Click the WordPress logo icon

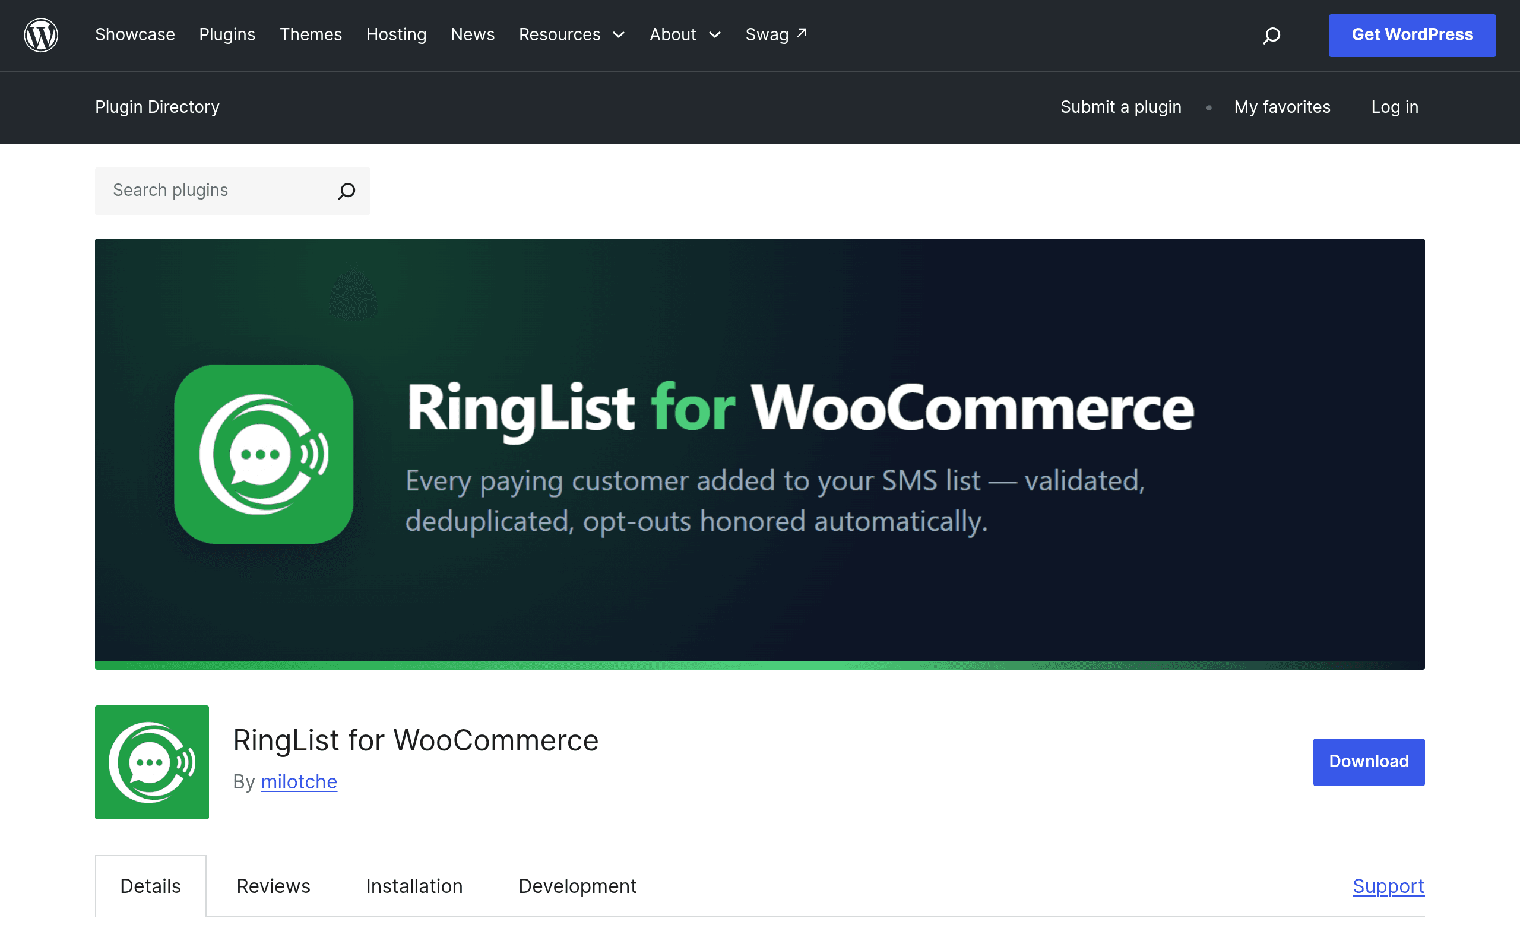pyautogui.click(x=41, y=35)
